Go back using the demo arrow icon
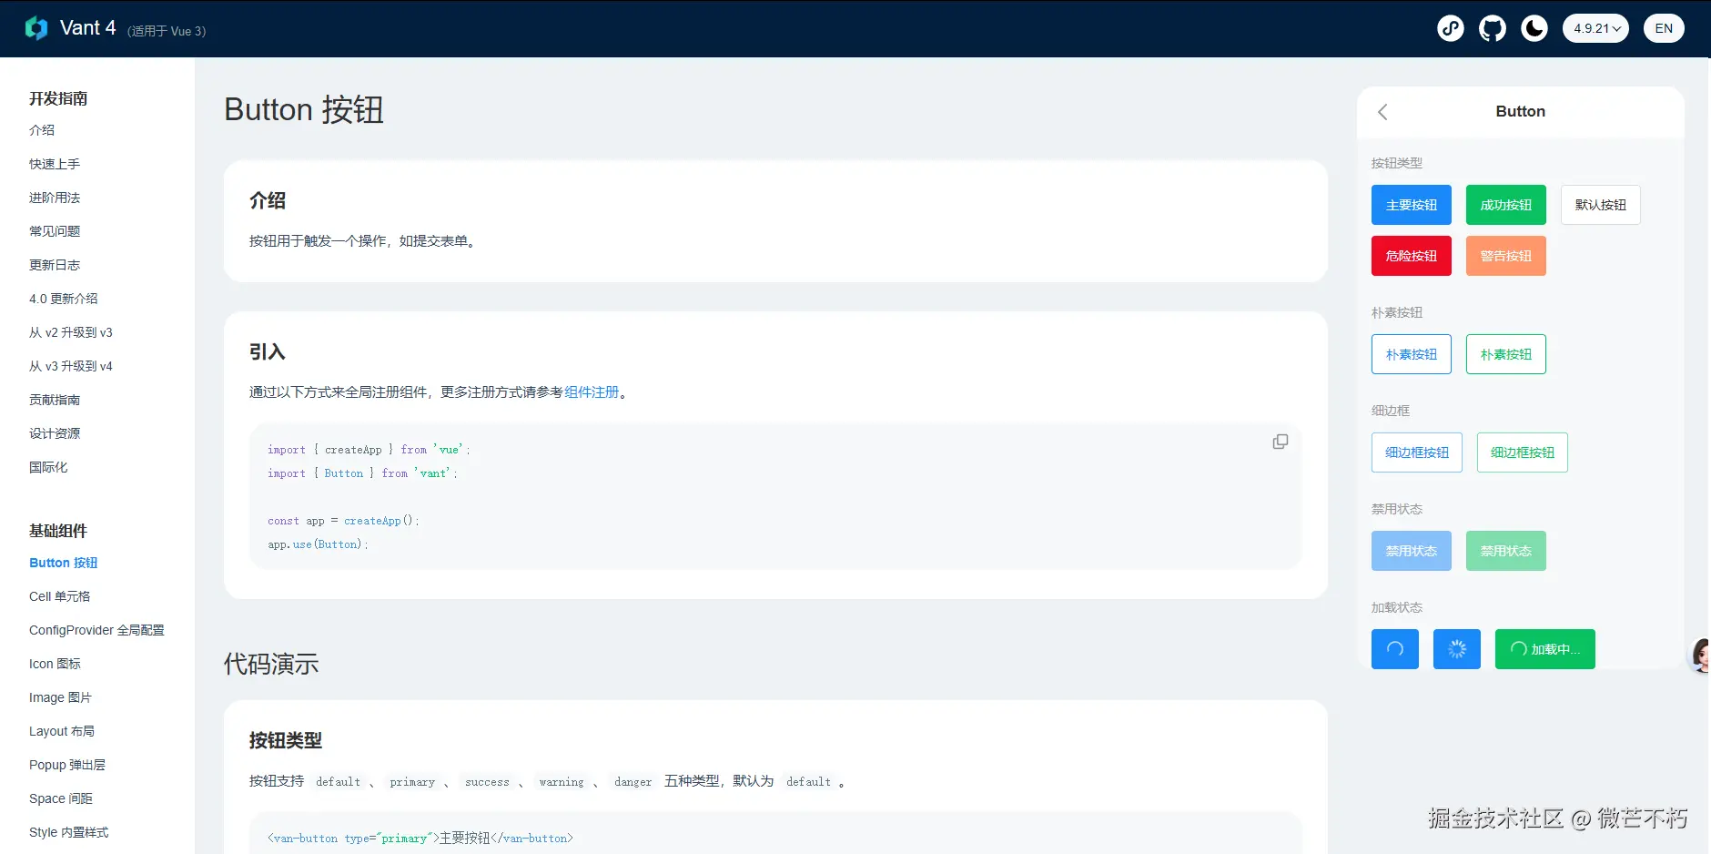1711x854 pixels. point(1382,112)
